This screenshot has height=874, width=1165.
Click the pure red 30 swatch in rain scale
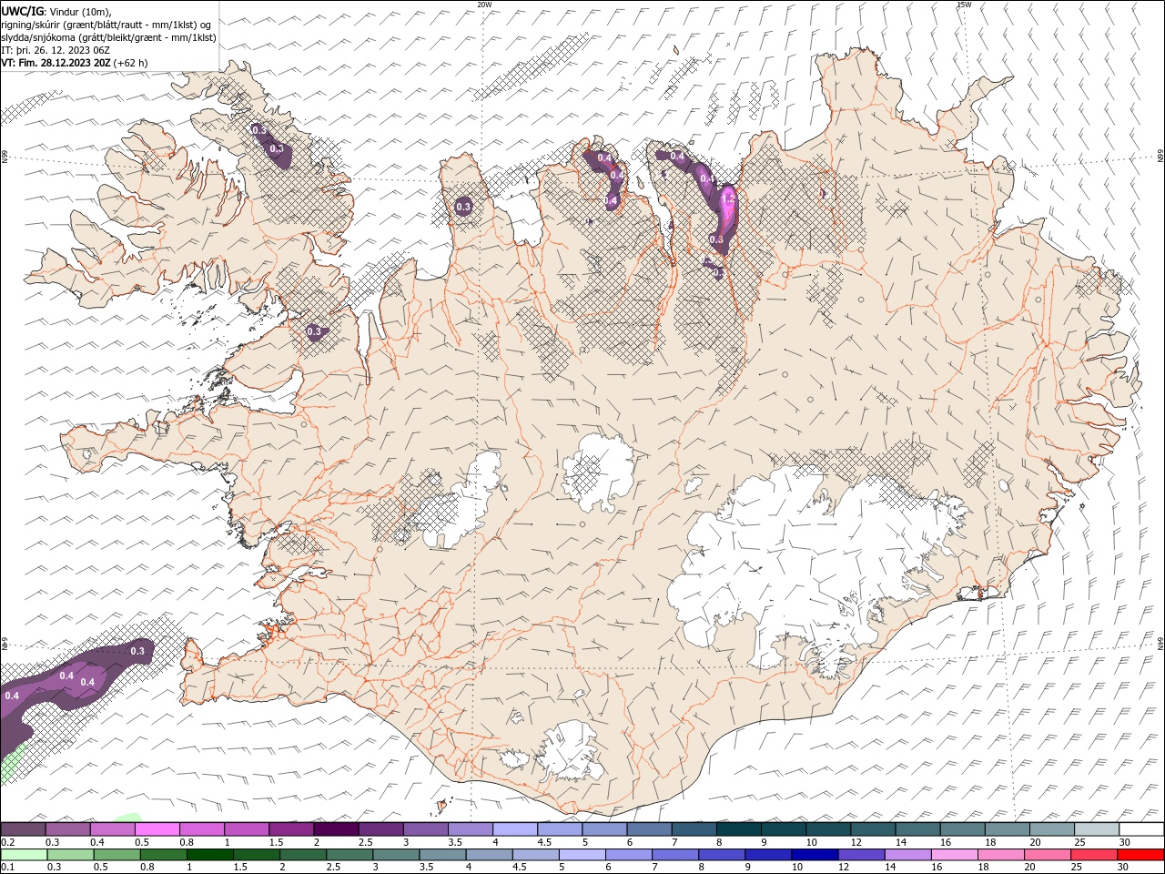1140,855
